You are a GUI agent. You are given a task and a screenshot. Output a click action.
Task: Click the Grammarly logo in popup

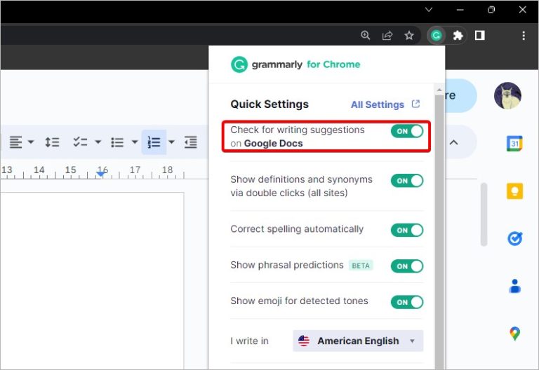pyautogui.click(x=239, y=64)
